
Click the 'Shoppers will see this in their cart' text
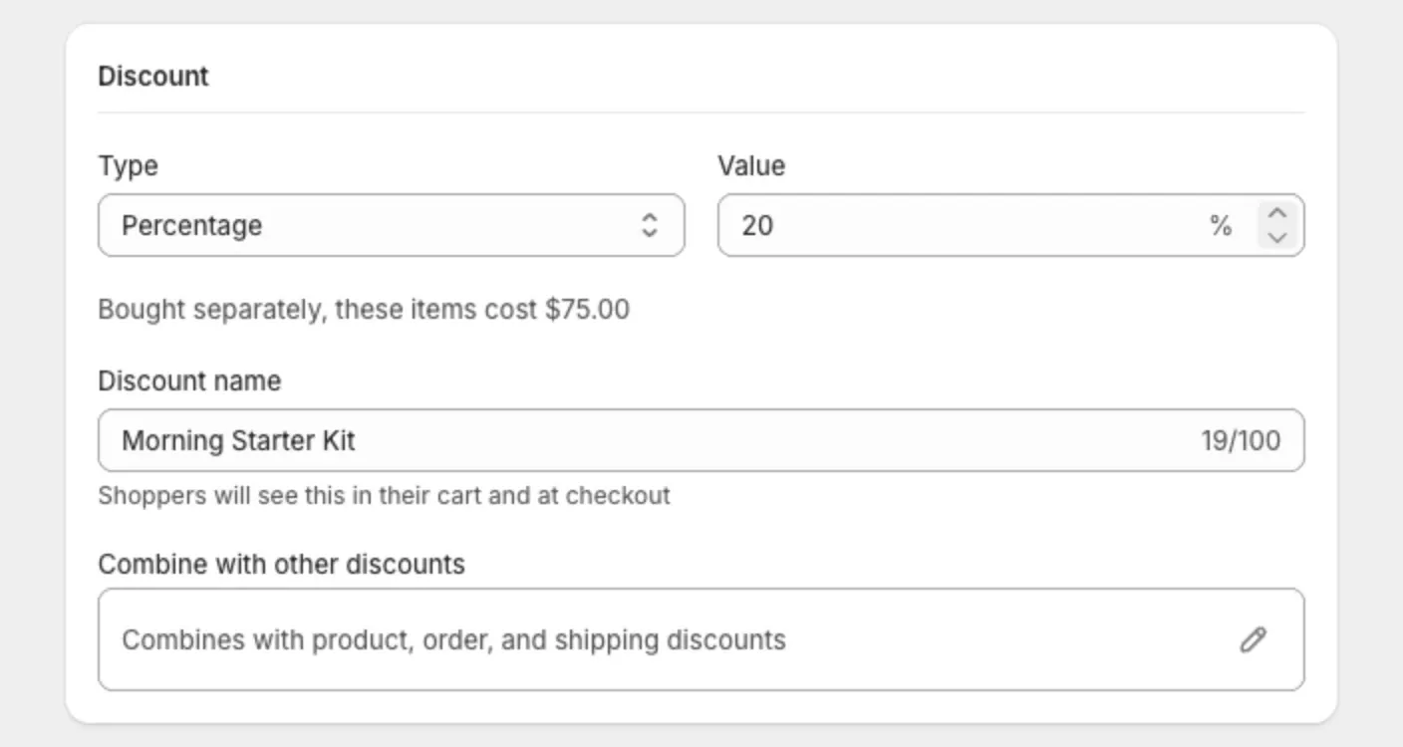(x=384, y=496)
